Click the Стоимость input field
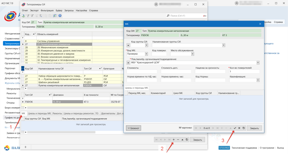288x154 pixels. 142,72
